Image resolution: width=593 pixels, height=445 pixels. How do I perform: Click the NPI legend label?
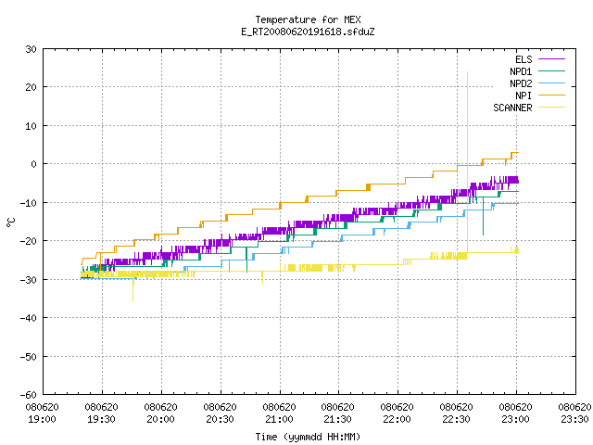coord(524,95)
